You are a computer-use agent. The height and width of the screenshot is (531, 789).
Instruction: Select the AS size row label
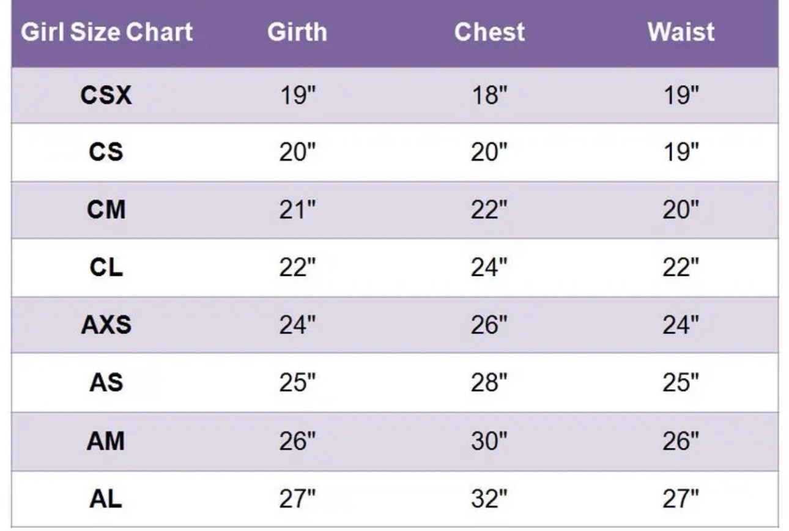coord(106,383)
